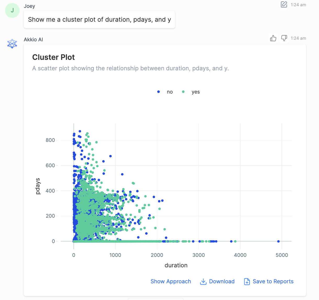This screenshot has height=300, width=319.
Task: Click the 'pdays' y-axis label
Action: tap(38, 186)
